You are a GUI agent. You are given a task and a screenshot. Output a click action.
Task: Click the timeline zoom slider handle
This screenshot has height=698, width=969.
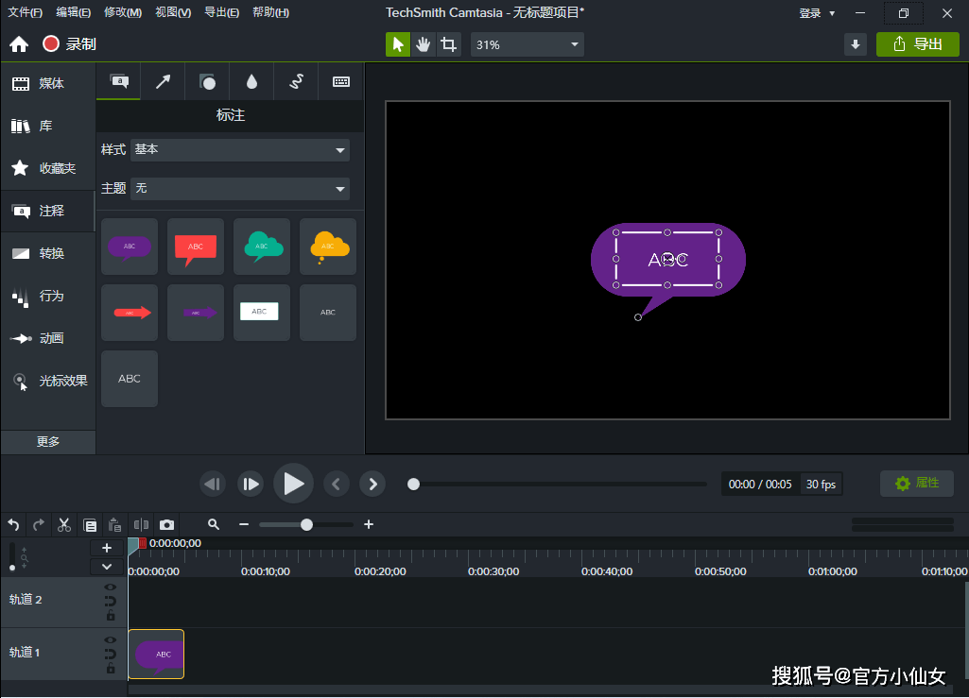coord(306,524)
